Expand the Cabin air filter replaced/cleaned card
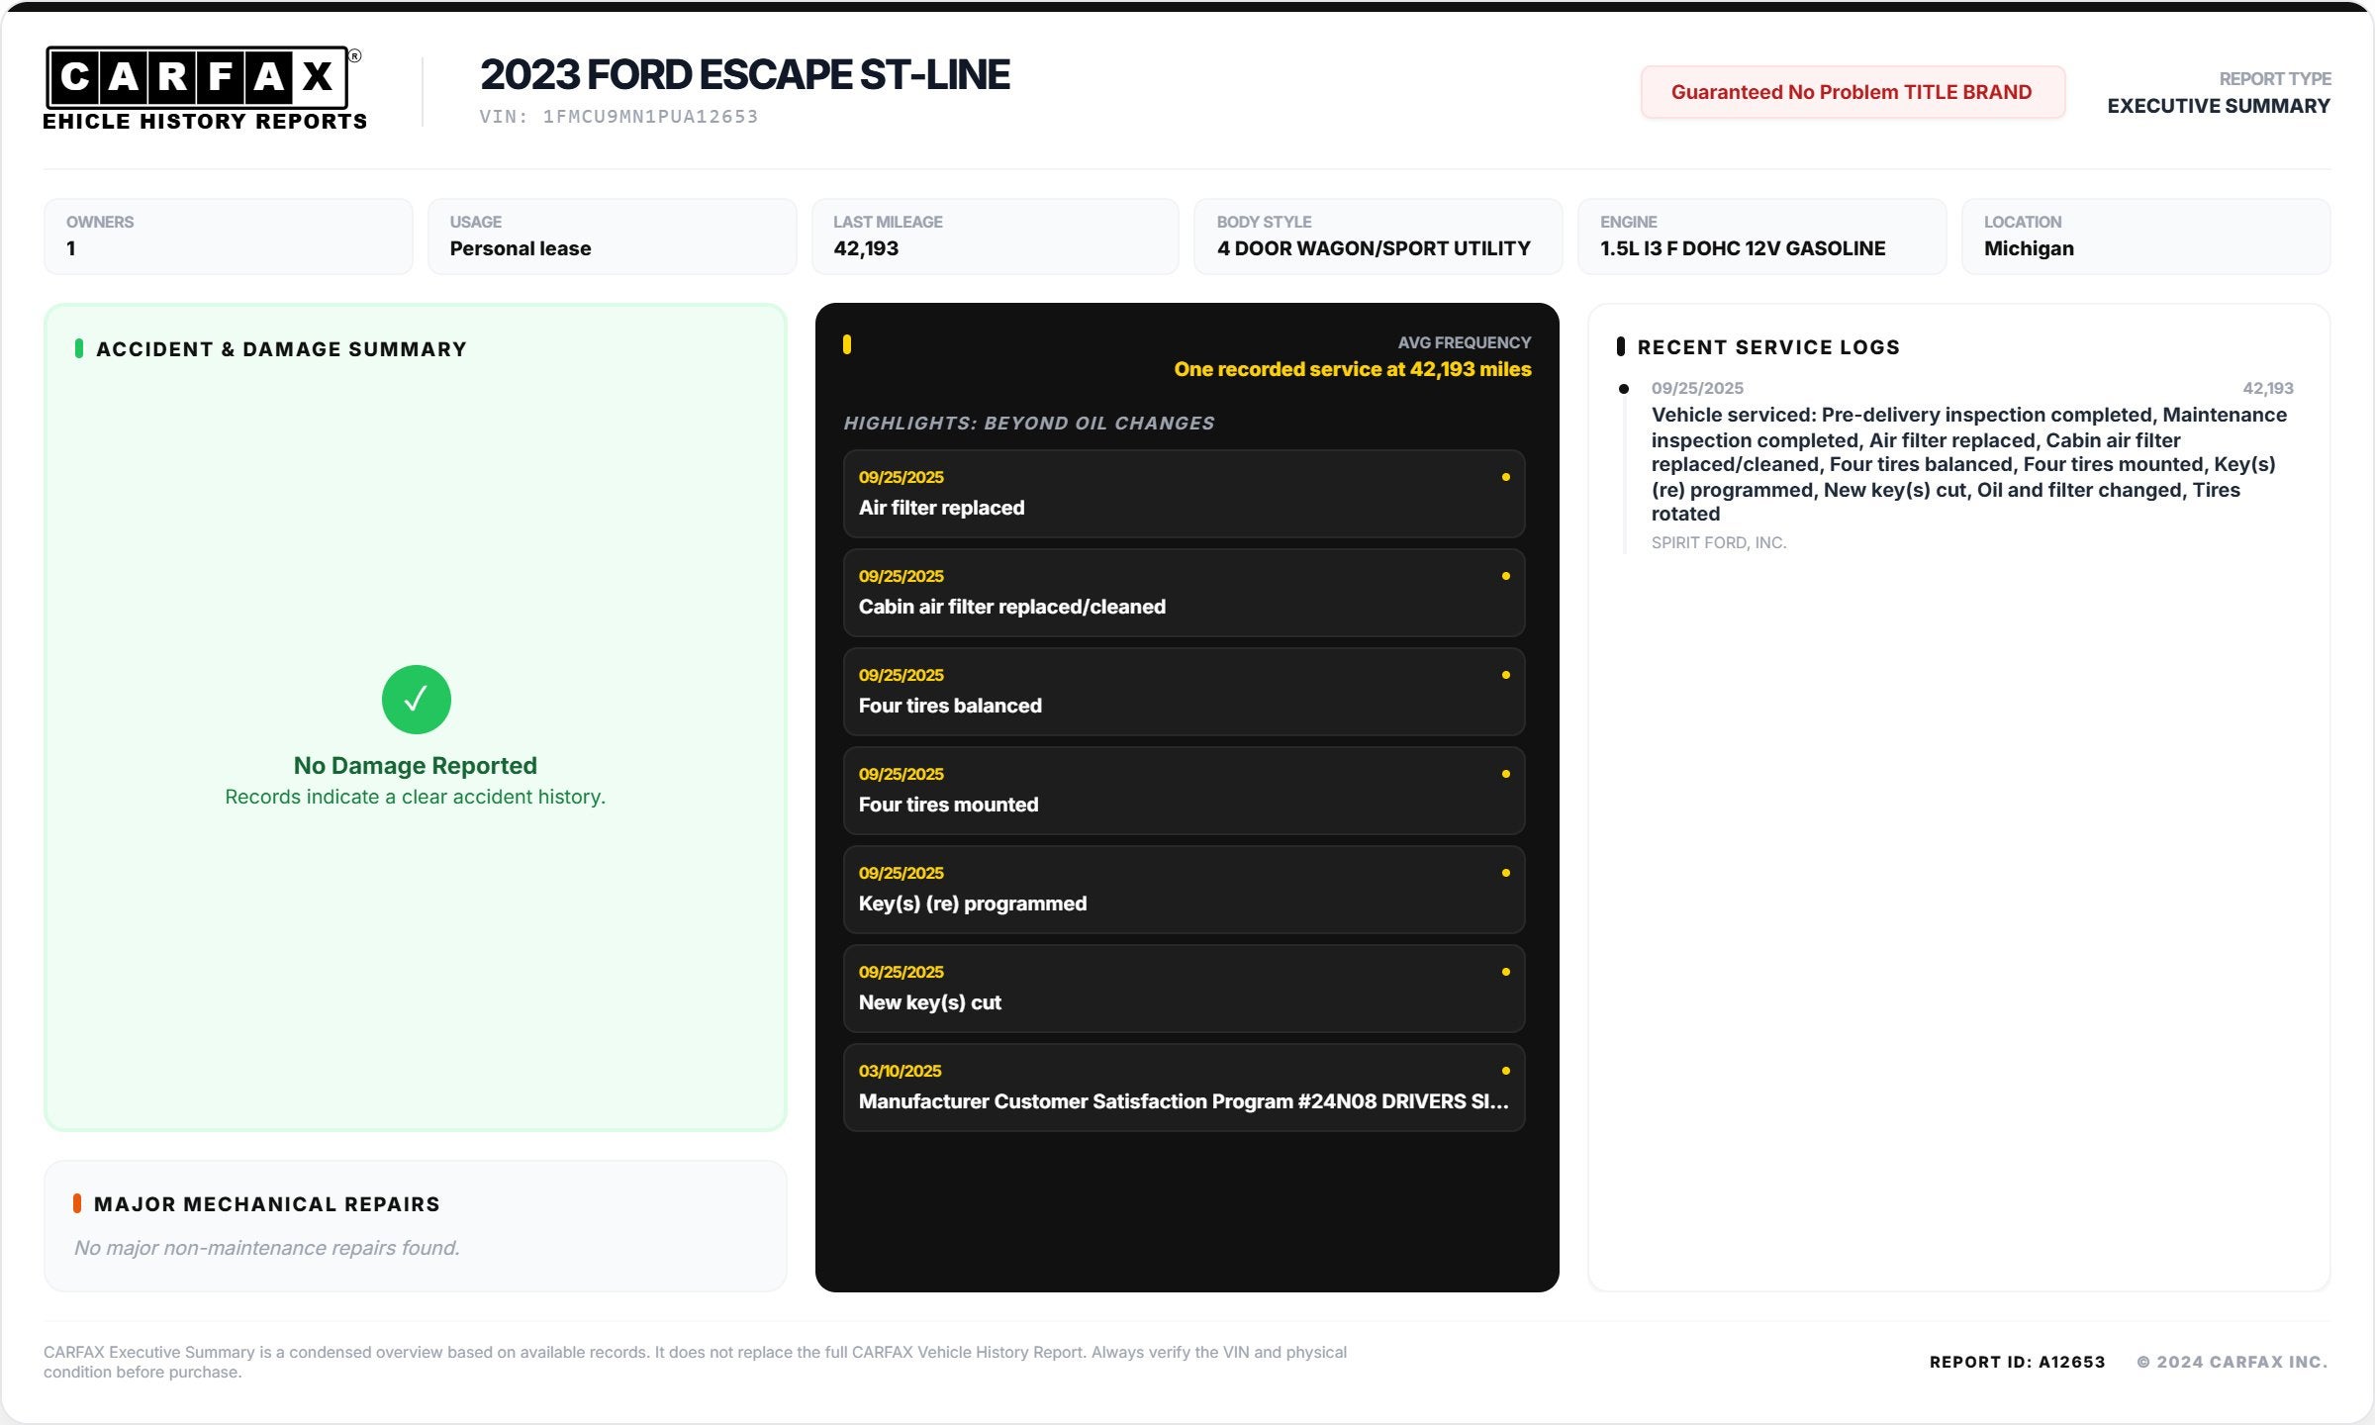This screenshot has height=1425, width=2375. click(1184, 592)
